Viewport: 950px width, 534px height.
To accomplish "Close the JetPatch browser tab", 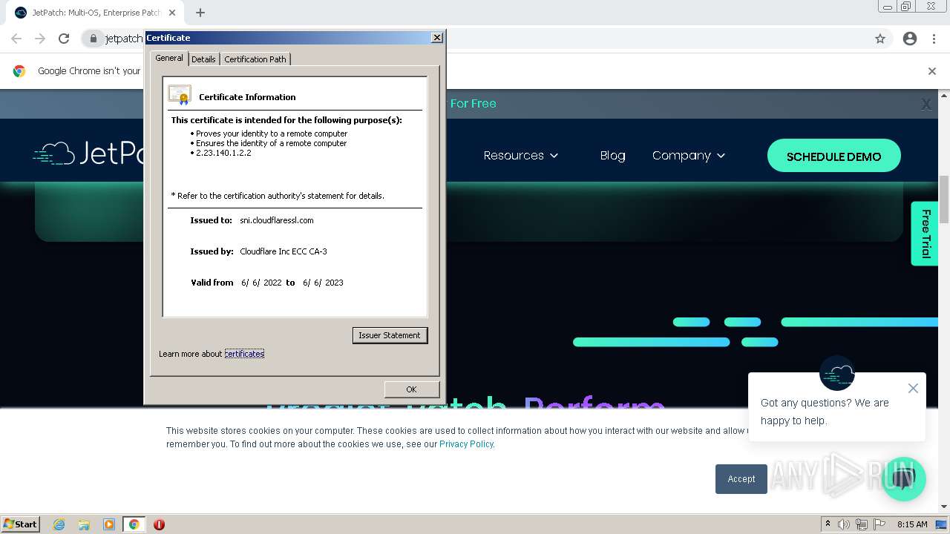I will coord(172,13).
